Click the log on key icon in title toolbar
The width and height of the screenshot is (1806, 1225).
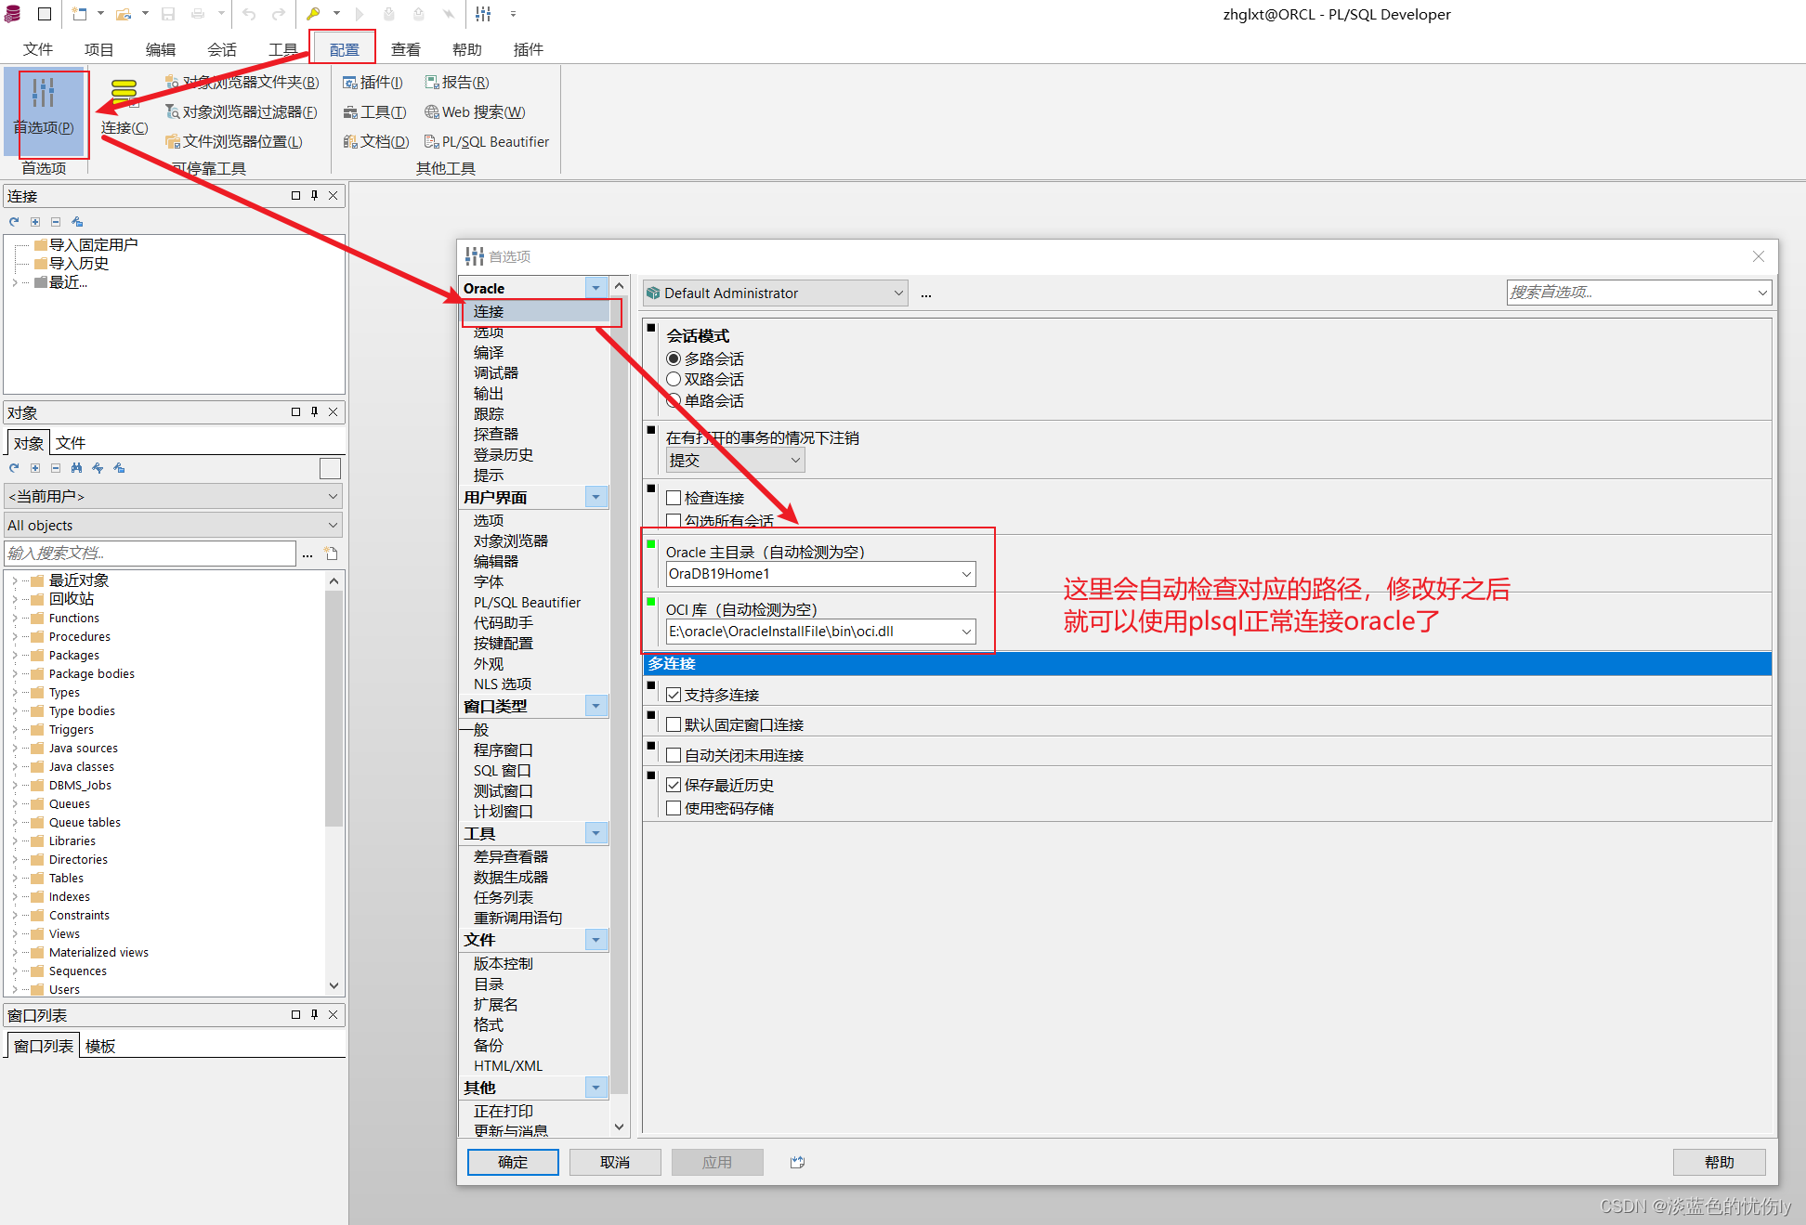313,14
